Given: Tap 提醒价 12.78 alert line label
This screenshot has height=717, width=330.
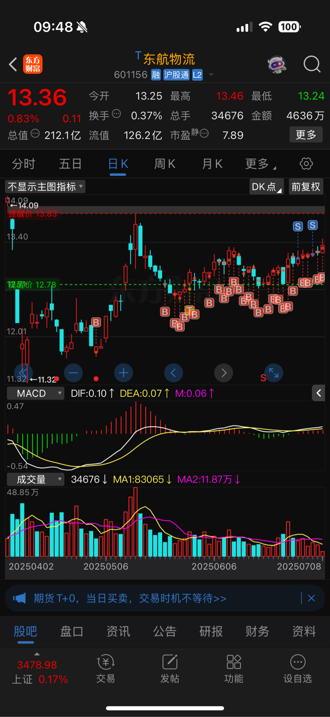Looking at the screenshot, I should click(32, 285).
